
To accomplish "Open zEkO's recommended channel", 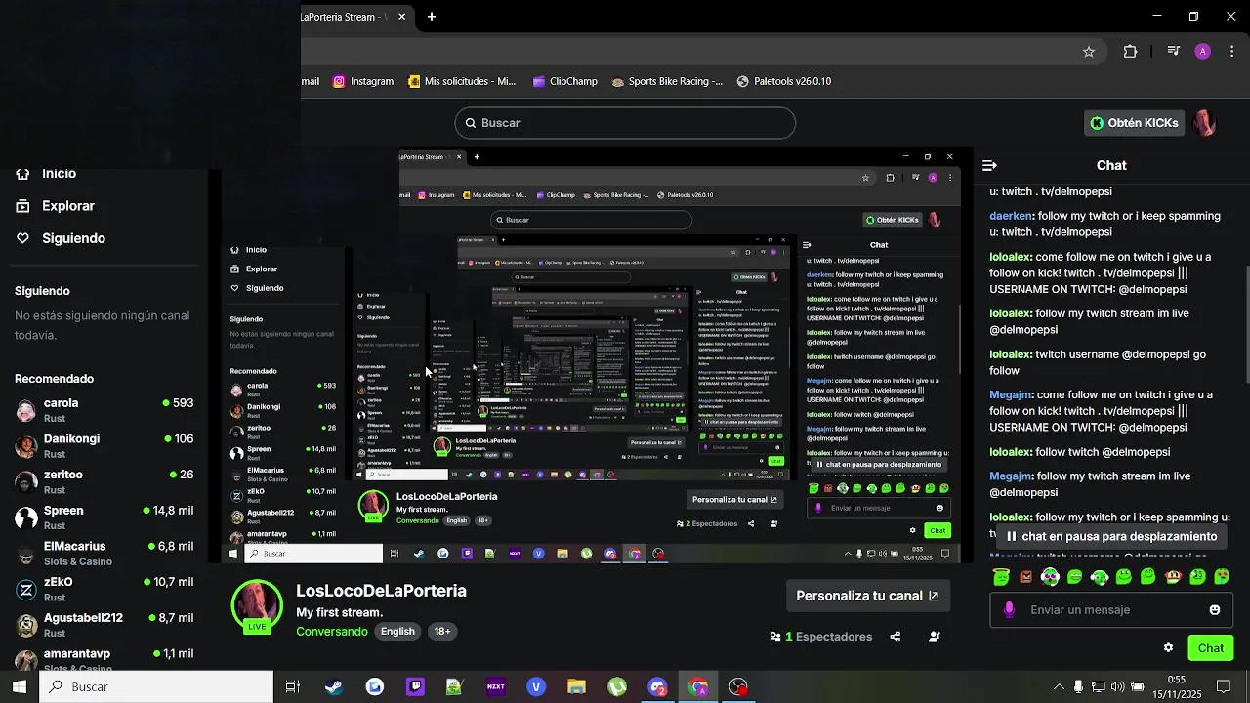I will [104, 589].
